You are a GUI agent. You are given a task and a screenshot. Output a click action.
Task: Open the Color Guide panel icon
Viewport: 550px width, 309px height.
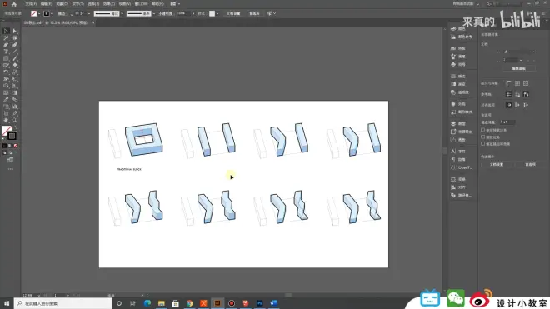tap(453, 37)
